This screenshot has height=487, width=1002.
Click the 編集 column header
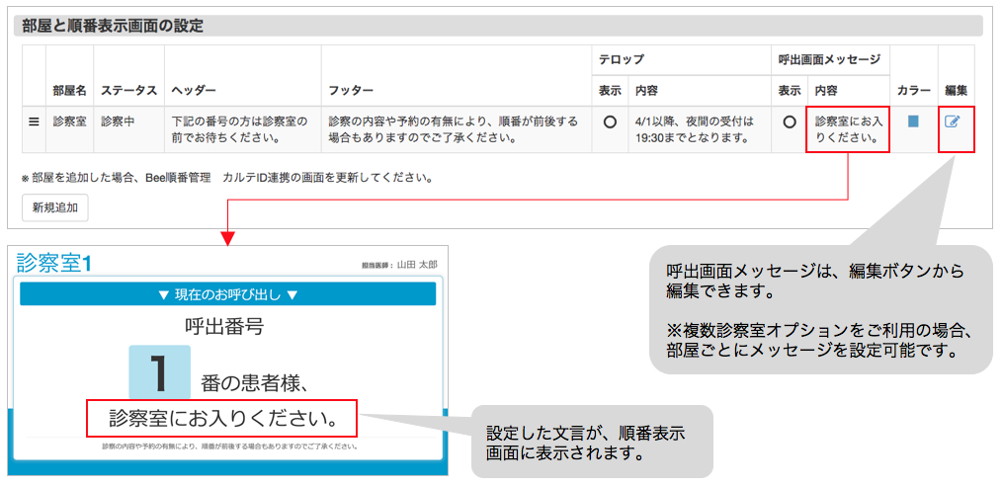pos(956,90)
